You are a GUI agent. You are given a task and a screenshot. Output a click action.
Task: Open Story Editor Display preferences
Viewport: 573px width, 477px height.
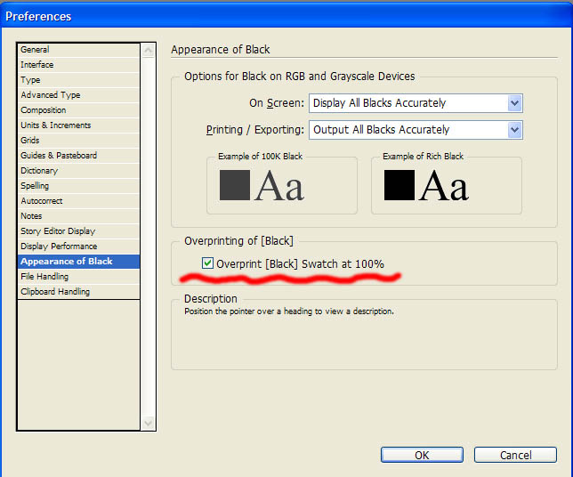(x=78, y=231)
